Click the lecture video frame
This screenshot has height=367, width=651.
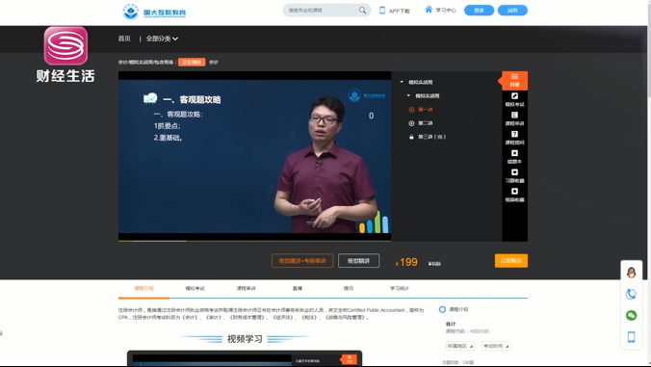[254, 156]
